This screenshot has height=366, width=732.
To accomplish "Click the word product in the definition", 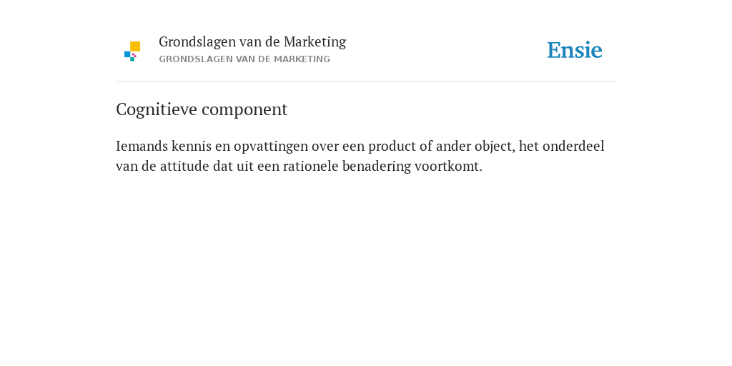I will pos(392,147).
